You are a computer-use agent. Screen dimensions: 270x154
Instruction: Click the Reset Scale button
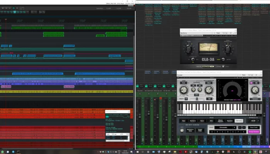(254, 127)
